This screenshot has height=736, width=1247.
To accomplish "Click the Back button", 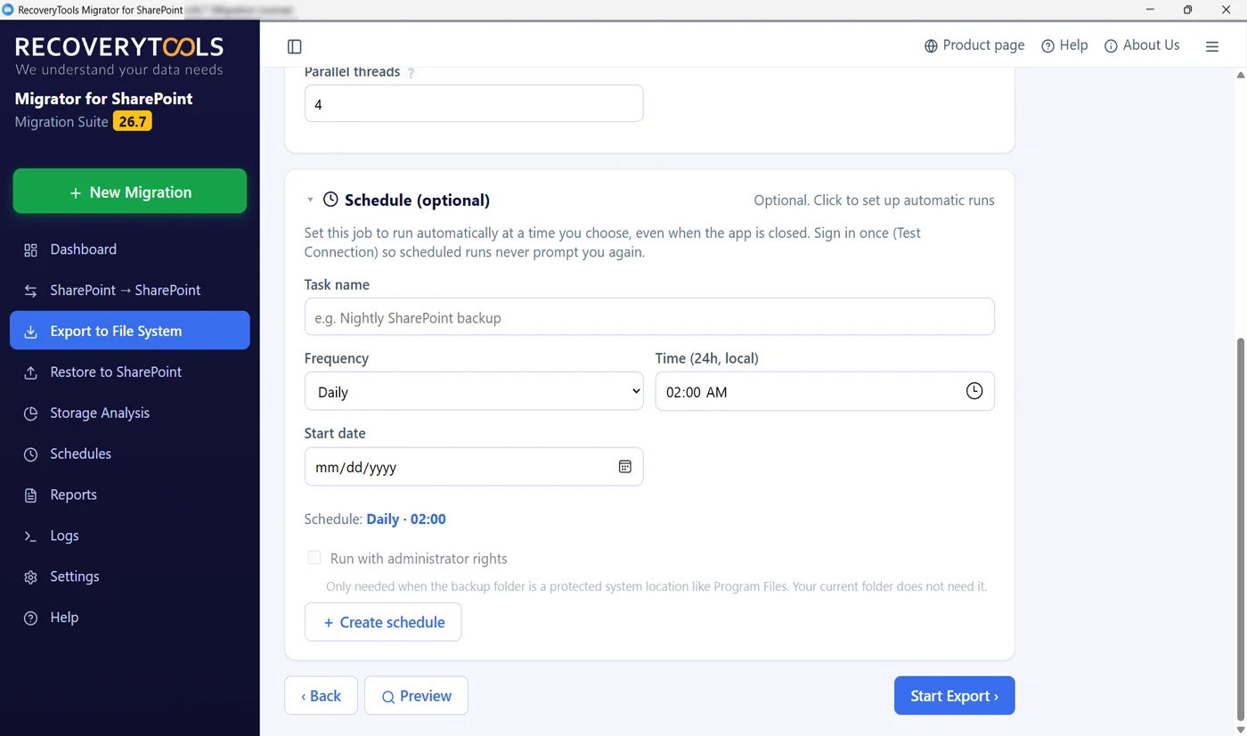I will 321,696.
